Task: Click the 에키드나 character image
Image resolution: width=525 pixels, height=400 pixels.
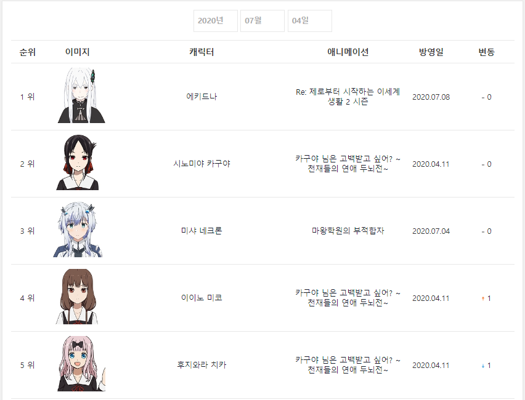Action: [x=81, y=95]
